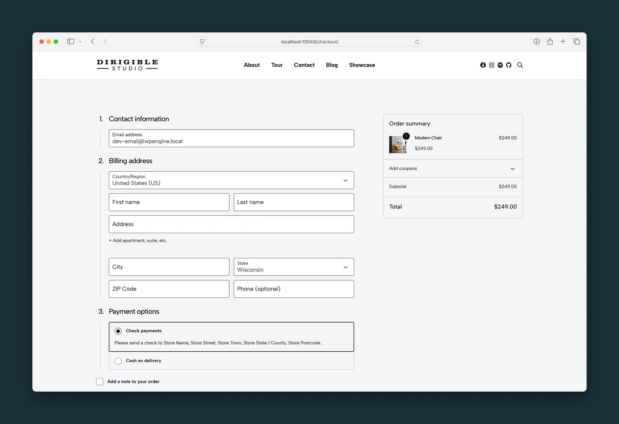Click the Address field

[x=231, y=225]
